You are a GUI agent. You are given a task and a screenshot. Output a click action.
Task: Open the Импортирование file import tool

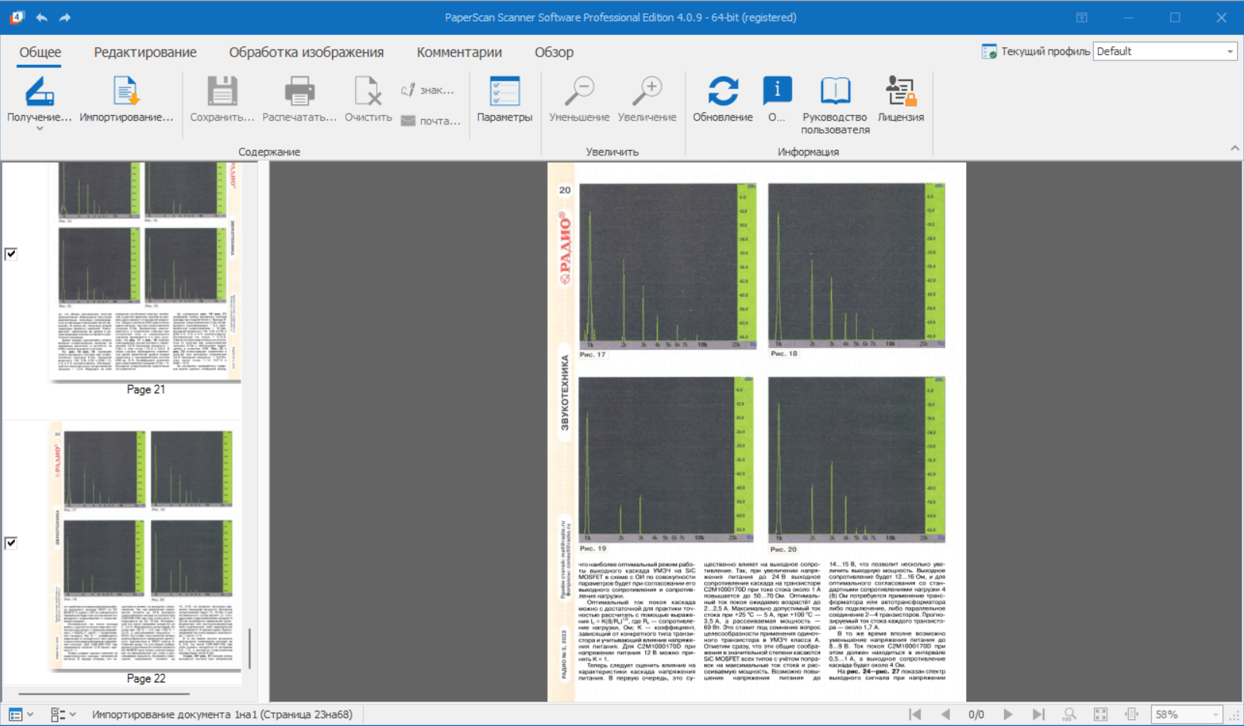coord(125,92)
